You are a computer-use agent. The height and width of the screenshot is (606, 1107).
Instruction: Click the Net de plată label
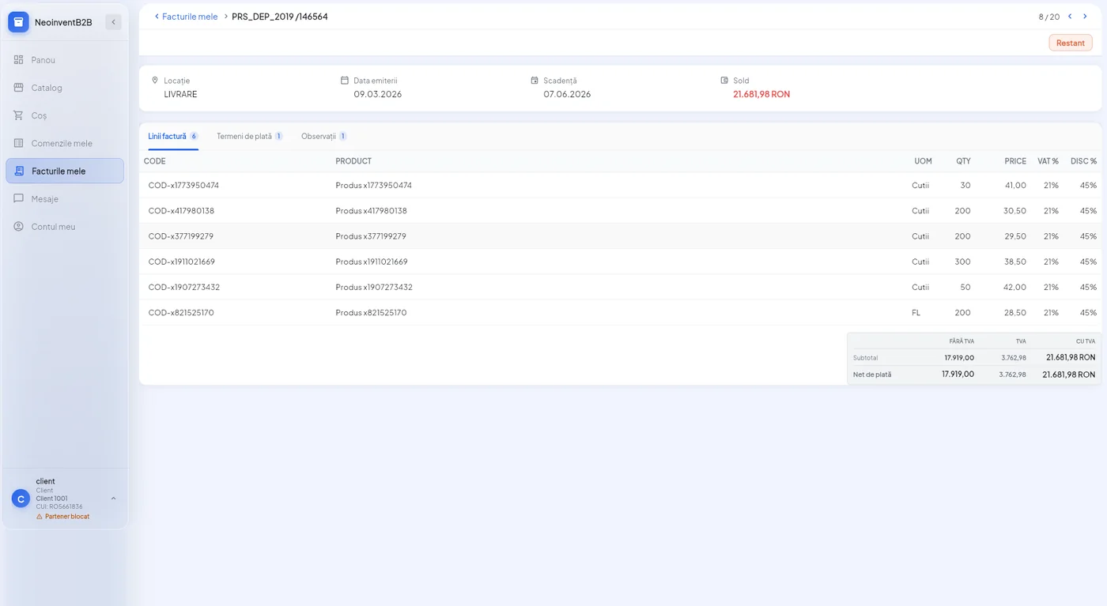click(872, 375)
